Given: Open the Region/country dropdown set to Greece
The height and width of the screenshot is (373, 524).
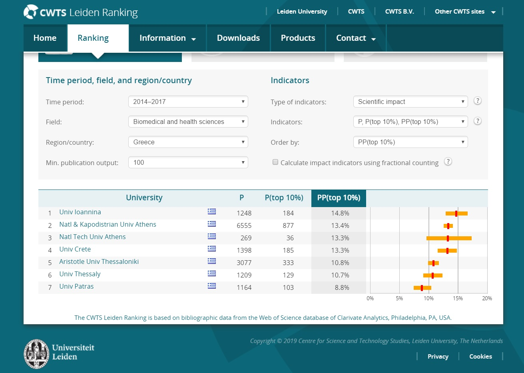Looking at the screenshot, I should [x=188, y=142].
